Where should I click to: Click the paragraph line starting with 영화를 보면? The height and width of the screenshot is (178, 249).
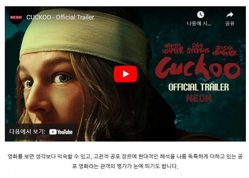tap(125, 156)
